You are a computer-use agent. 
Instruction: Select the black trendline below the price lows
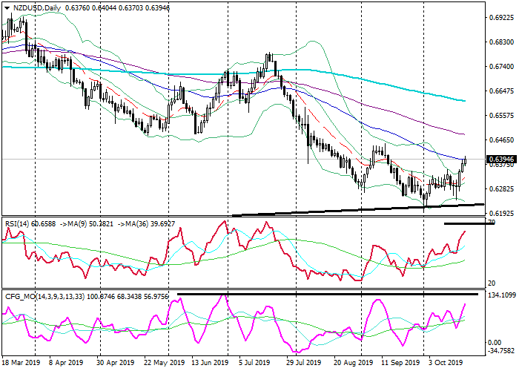[x=356, y=209]
